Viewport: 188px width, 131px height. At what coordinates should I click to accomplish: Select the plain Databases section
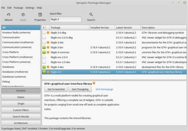(x=21, y=67)
